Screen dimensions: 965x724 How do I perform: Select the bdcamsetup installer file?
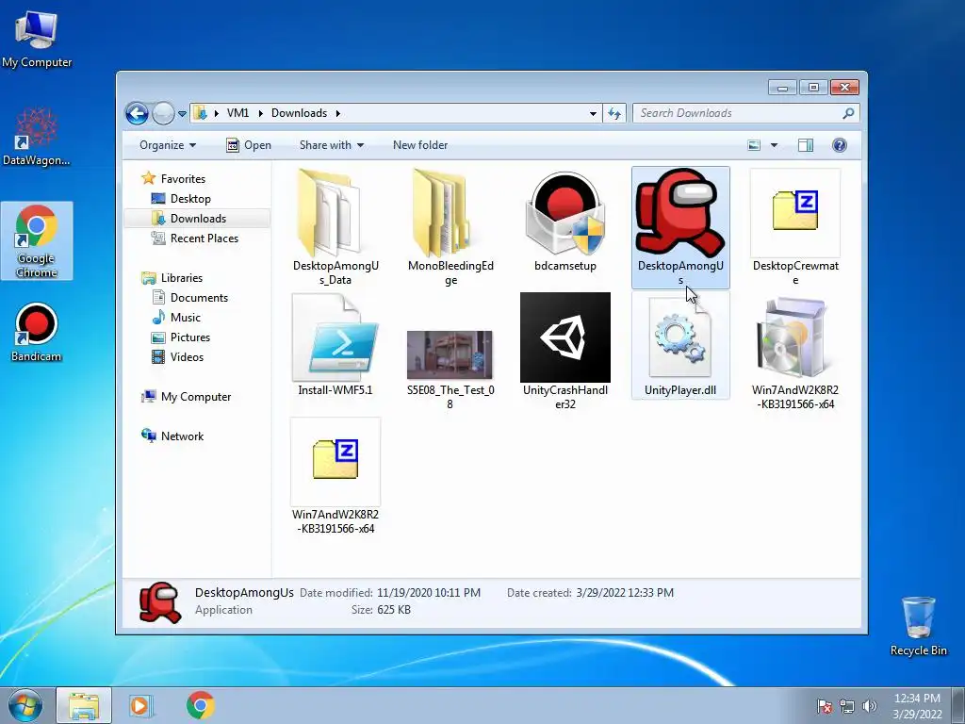[x=565, y=222]
